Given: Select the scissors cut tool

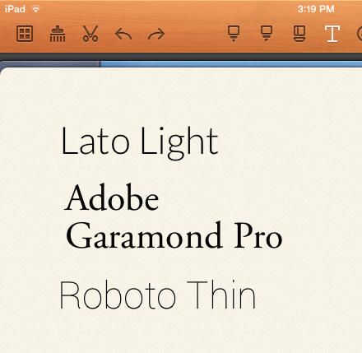Looking at the screenshot, I should coord(90,34).
